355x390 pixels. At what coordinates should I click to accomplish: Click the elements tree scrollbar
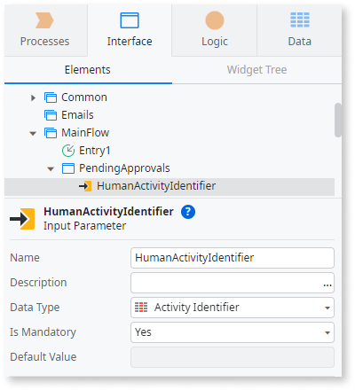338,120
